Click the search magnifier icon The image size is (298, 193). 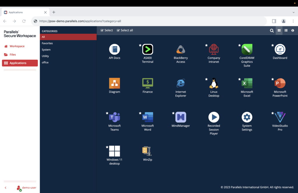(272, 31)
